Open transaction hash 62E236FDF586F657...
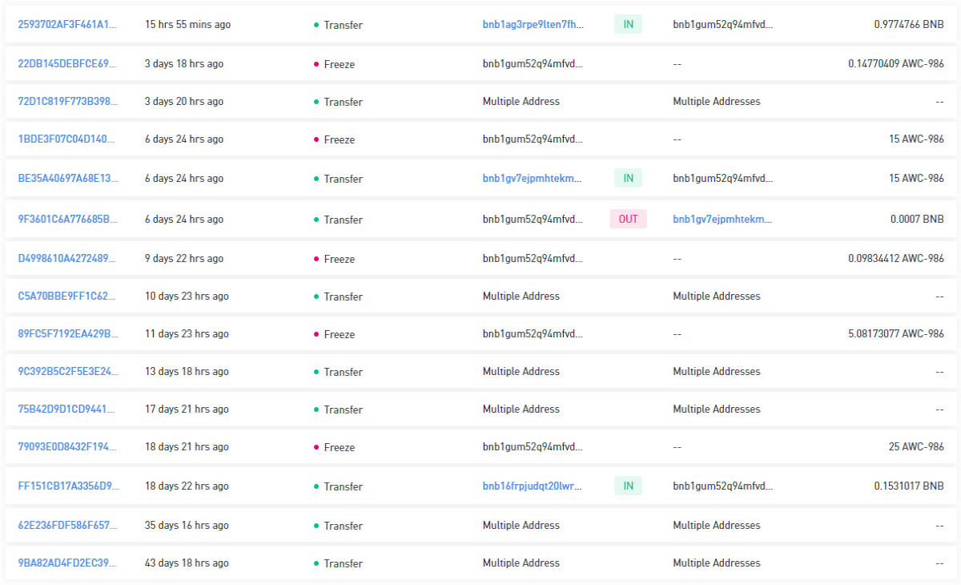 (x=68, y=526)
